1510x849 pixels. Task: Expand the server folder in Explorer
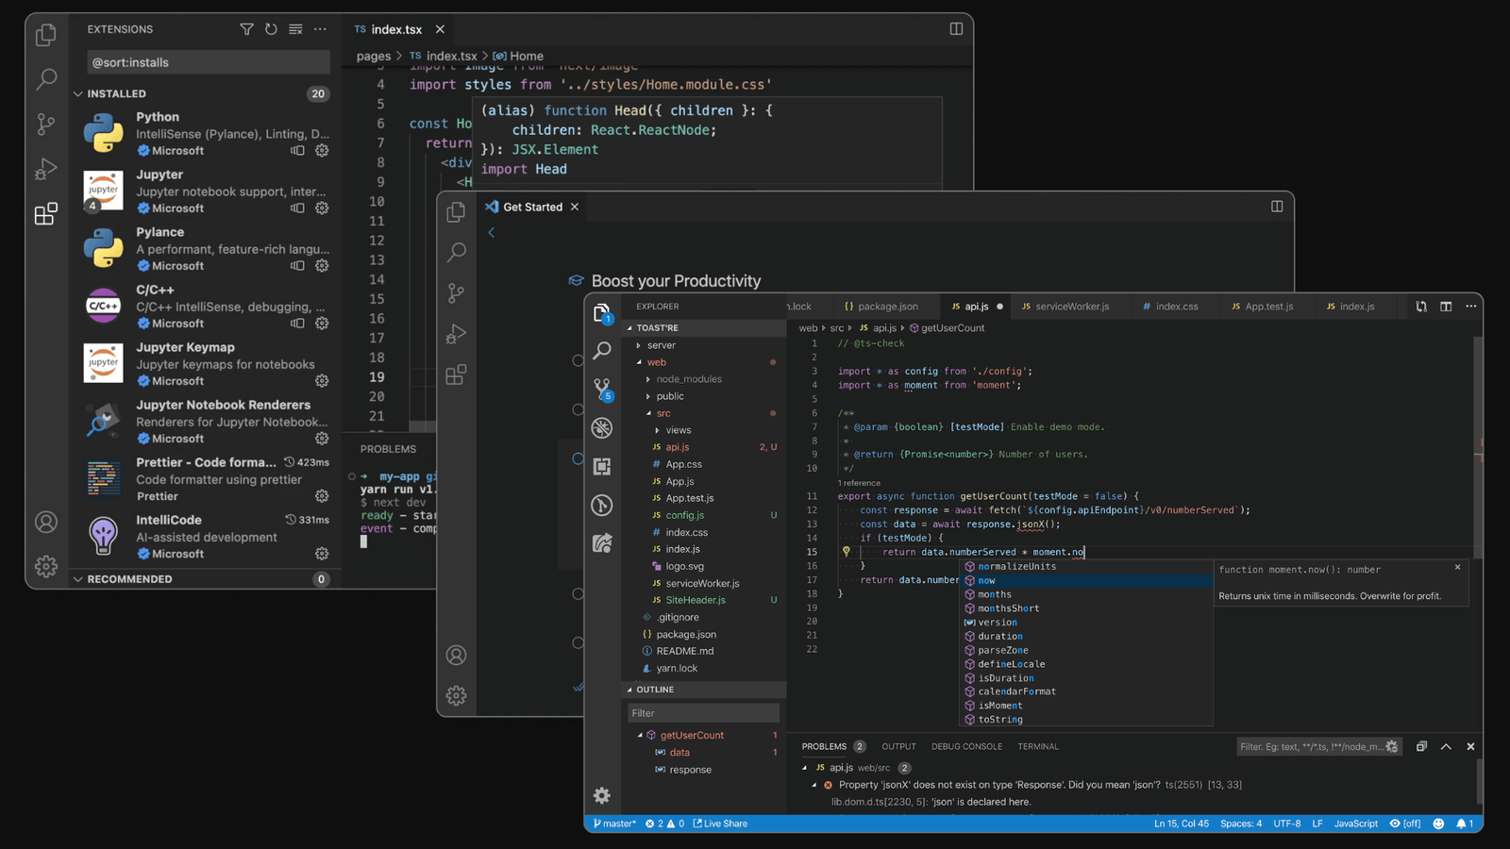pos(661,345)
